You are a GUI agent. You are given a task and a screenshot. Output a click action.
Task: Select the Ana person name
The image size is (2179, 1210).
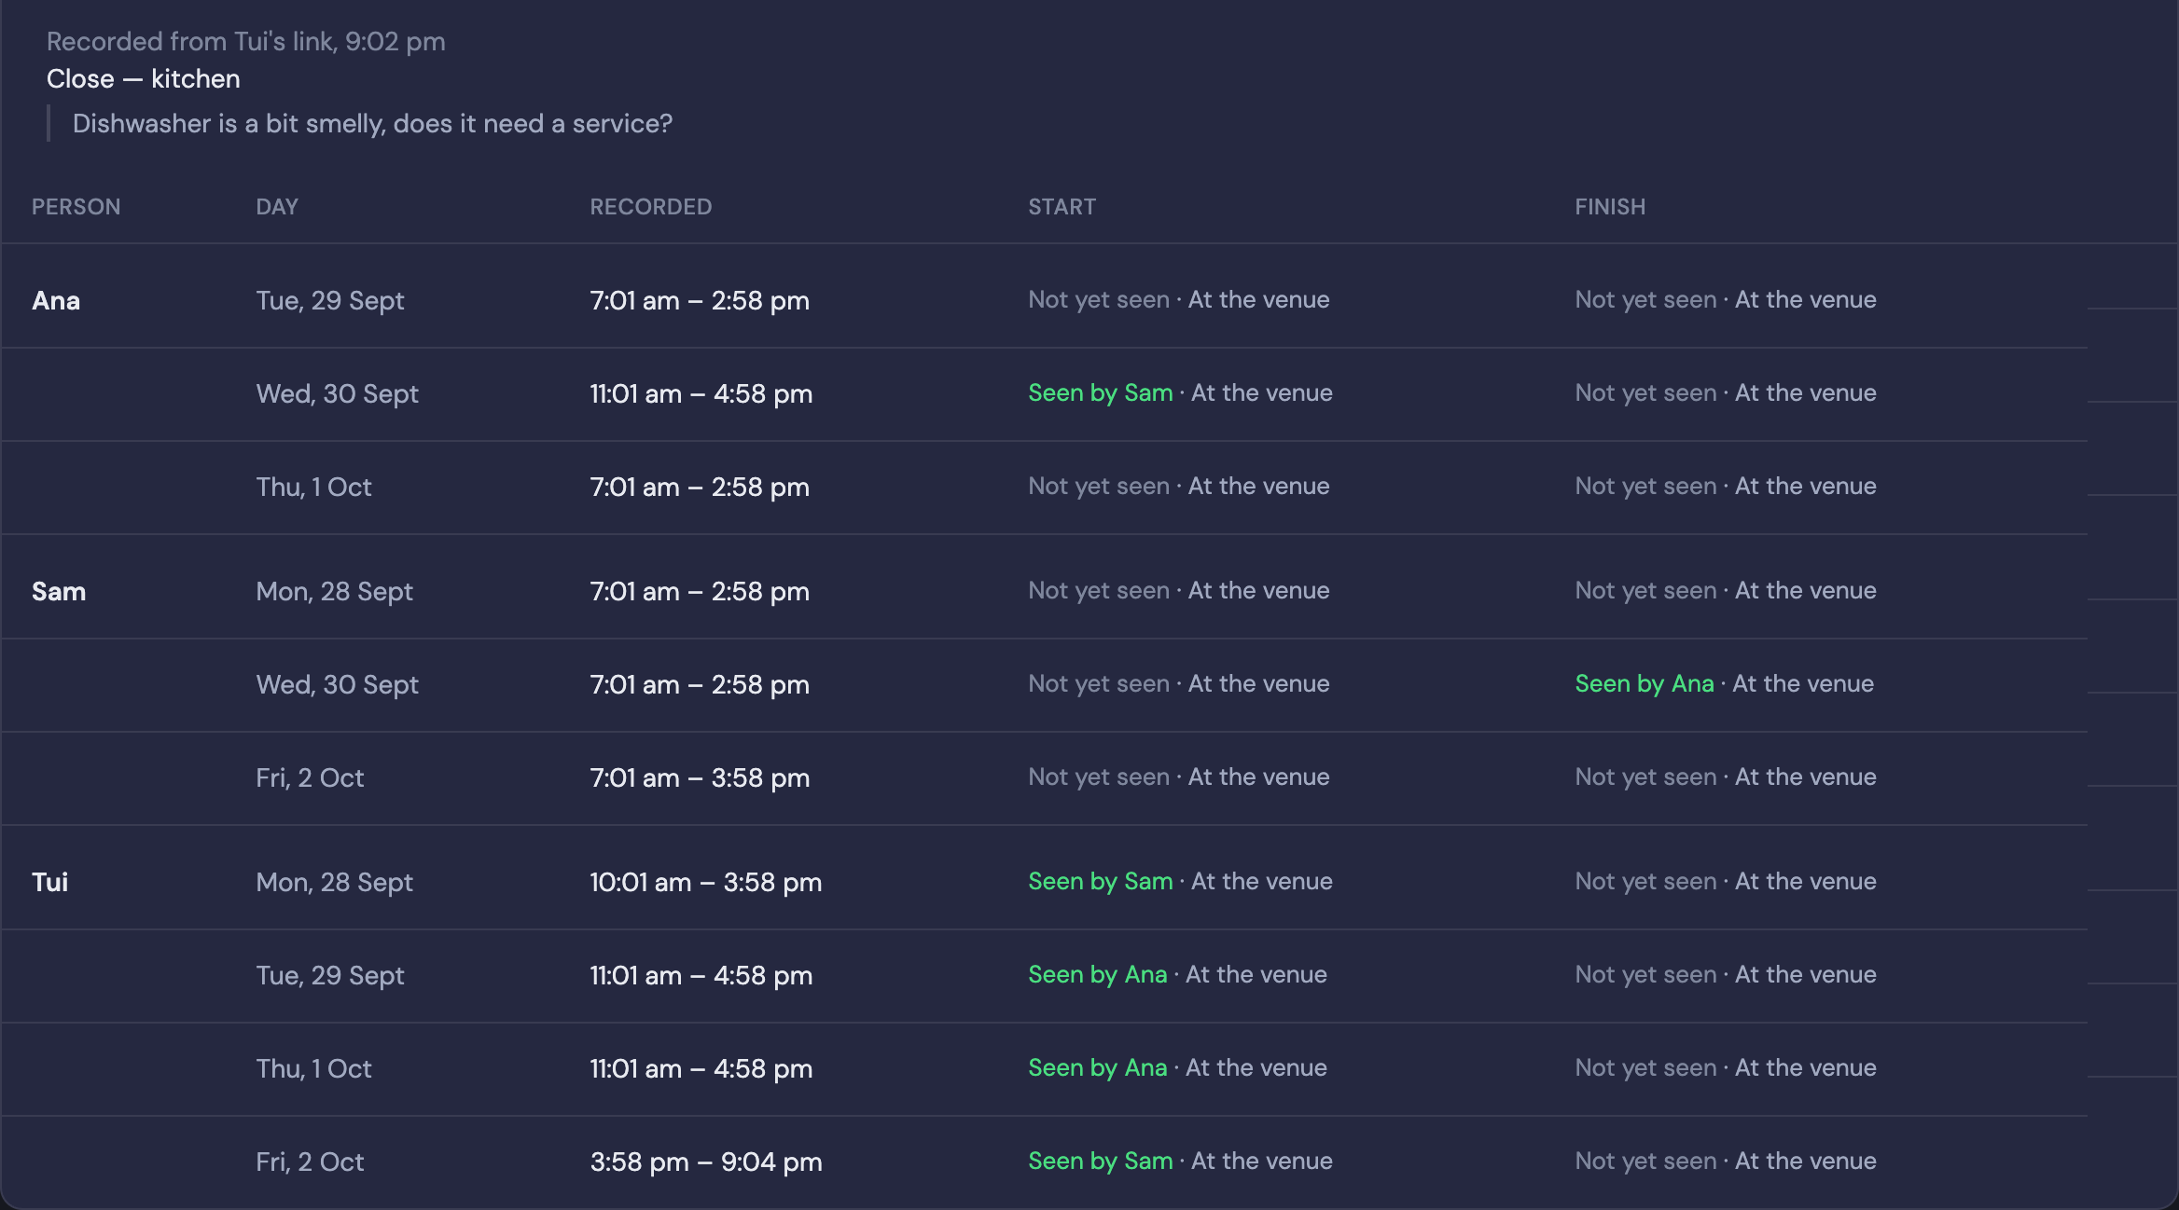click(x=56, y=301)
